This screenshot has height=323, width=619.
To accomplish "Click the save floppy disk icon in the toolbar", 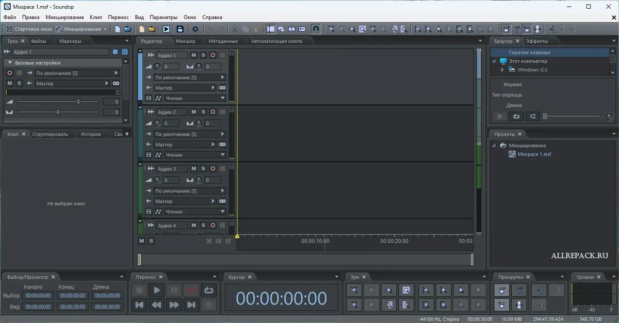I will click(180, 29).
